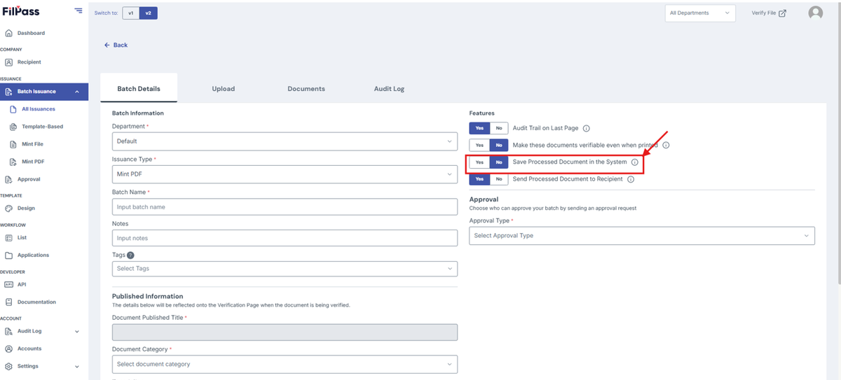Open the Documentation link
The image size is (841, 380).
[x=36, y=302]
